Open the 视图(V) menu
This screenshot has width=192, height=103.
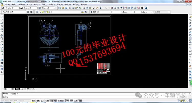pos(22,5)
